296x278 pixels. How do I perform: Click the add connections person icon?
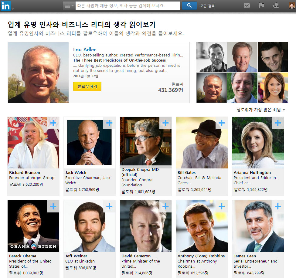[276, 5]
